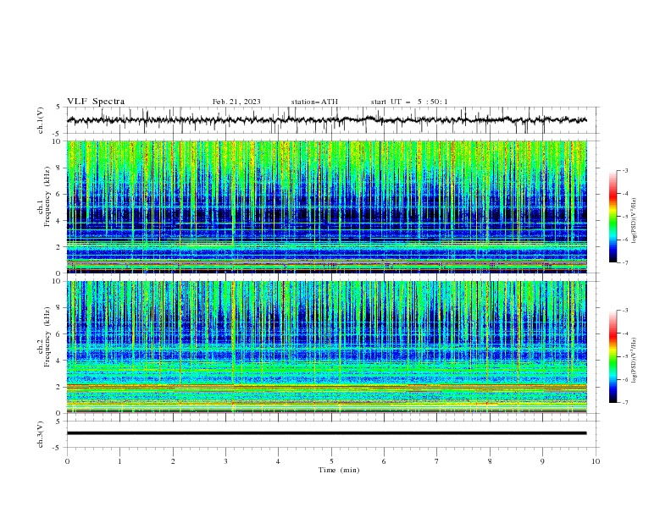Click the "-6" tick on ch.2 colorbar

coord(624,379)
